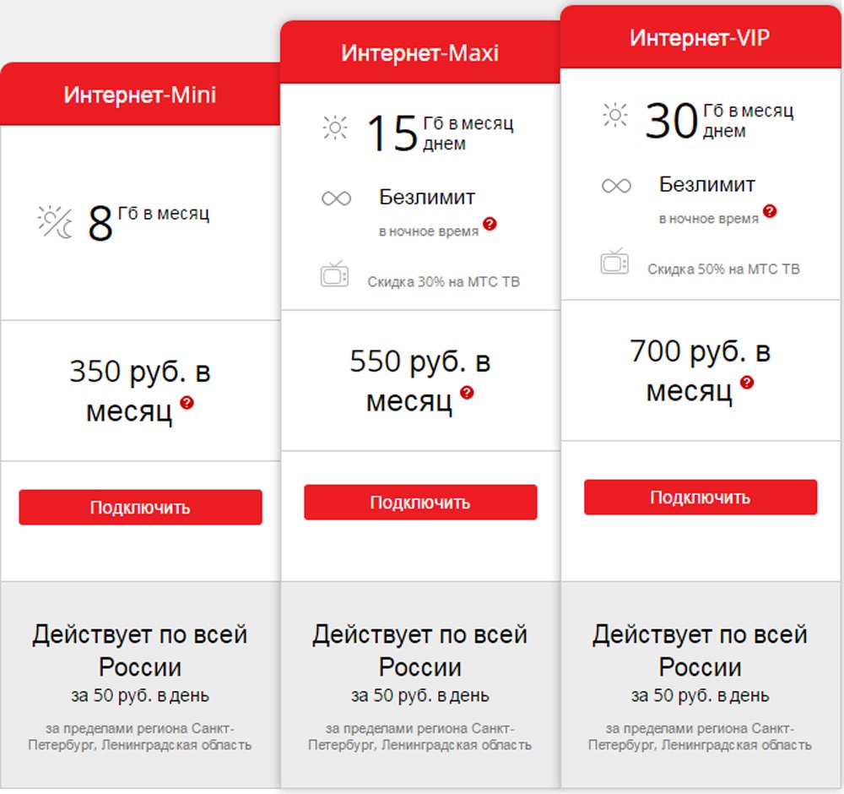
Task: Click the day-night icon in Интернет-Mini
Action: (56, 221)
